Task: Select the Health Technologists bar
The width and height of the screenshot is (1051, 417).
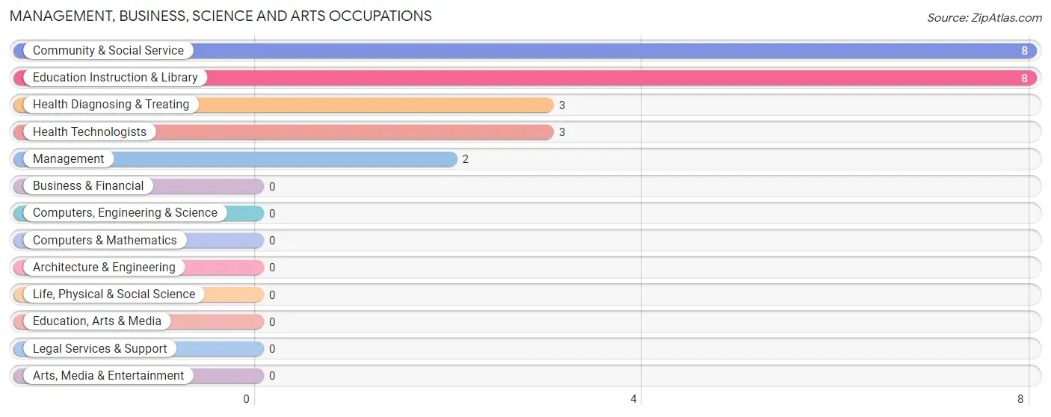Action: 283,132
